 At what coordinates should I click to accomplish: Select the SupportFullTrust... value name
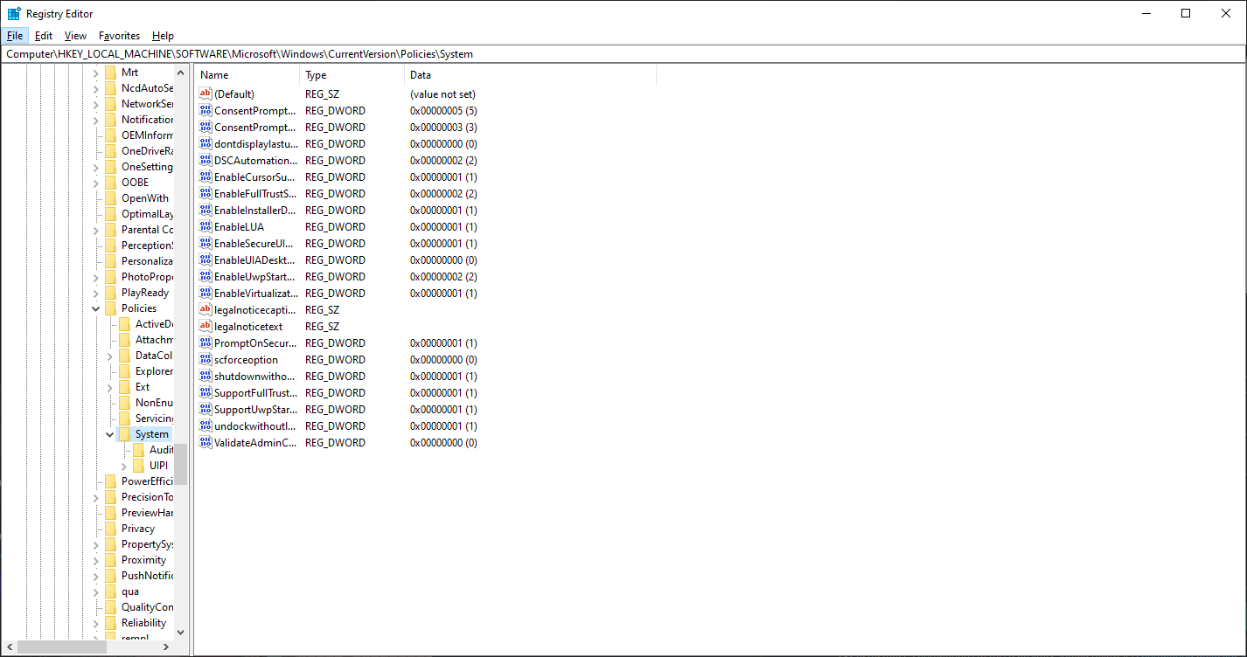pyautogui.click(x=256, y=393)
